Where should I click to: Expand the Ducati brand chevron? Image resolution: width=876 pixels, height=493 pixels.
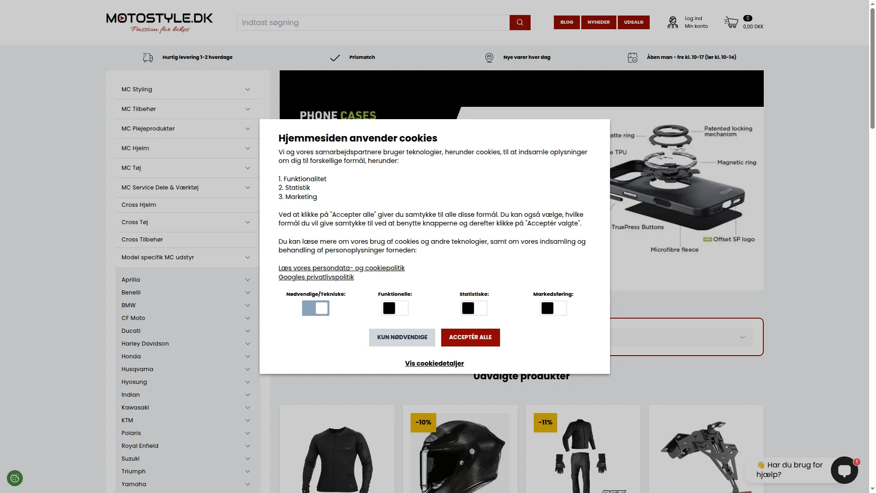[x=248, y=331]
